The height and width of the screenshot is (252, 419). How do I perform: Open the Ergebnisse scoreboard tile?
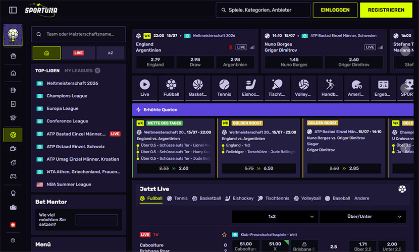point(383,88)
